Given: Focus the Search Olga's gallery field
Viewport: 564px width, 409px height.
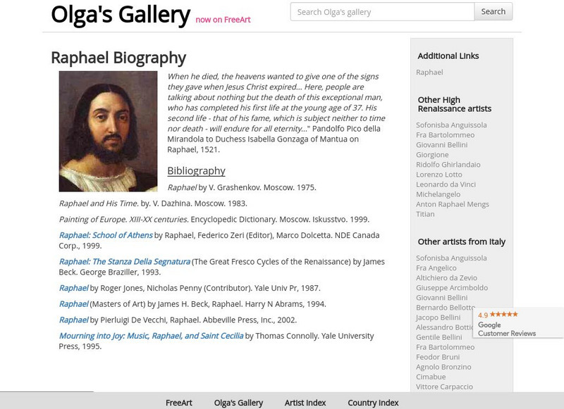Looking at the screenshot, I should point(382,12).
